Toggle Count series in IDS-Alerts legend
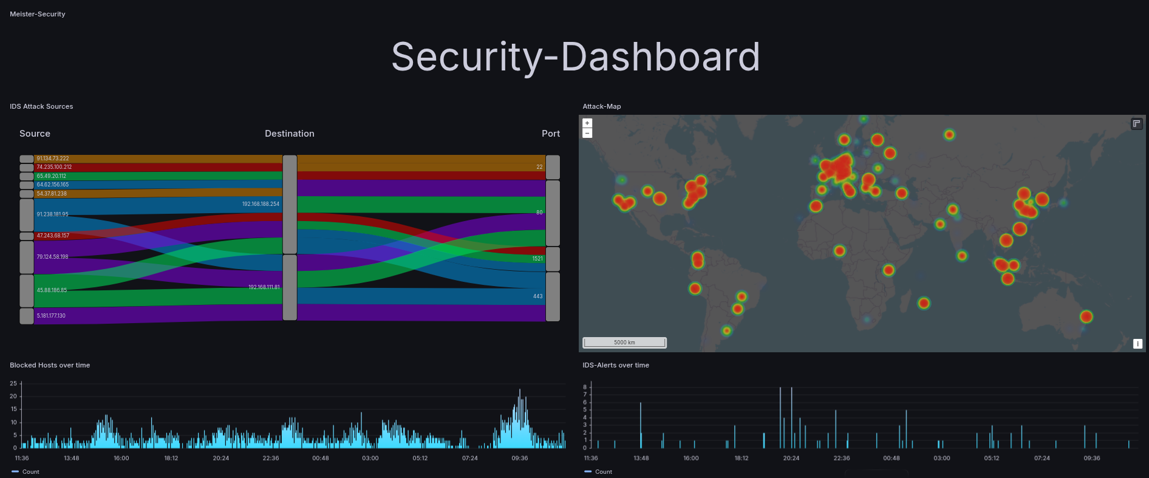 pyautogui.click(x=604, y=472)
